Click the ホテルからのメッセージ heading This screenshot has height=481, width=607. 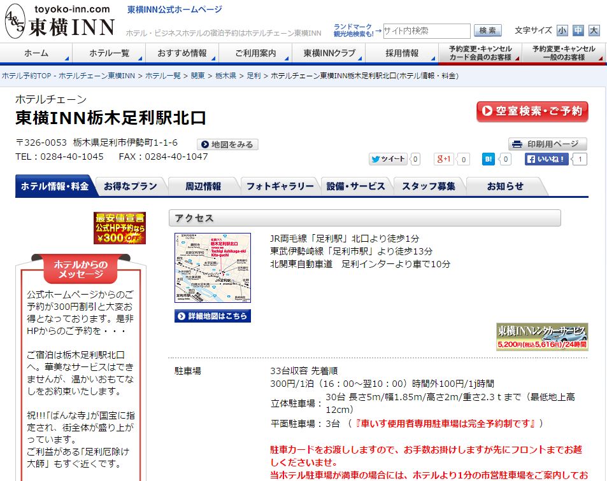point(81,269)
